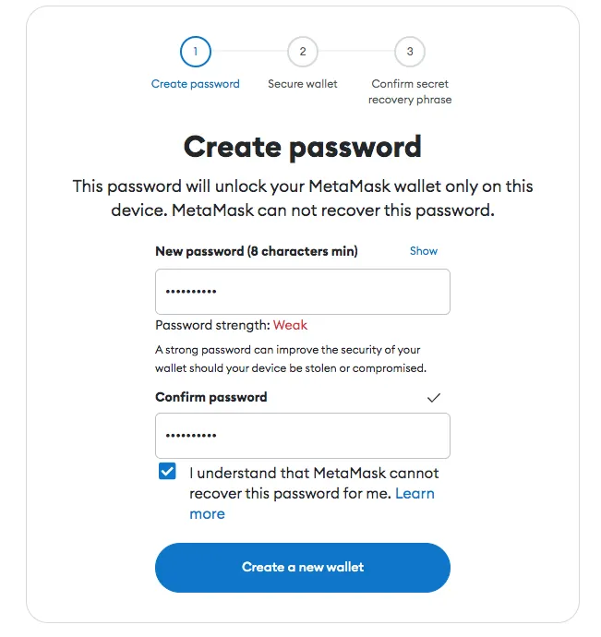
Task: Click the 'Create password' main heading
Action: point(303,146)
